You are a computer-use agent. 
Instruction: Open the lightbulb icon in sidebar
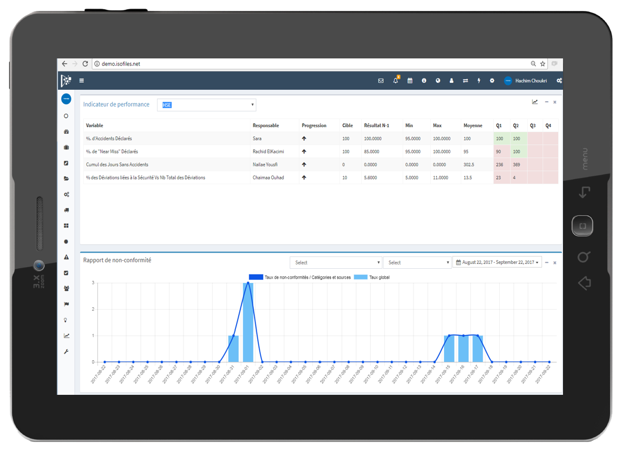[x=66, y=320]
